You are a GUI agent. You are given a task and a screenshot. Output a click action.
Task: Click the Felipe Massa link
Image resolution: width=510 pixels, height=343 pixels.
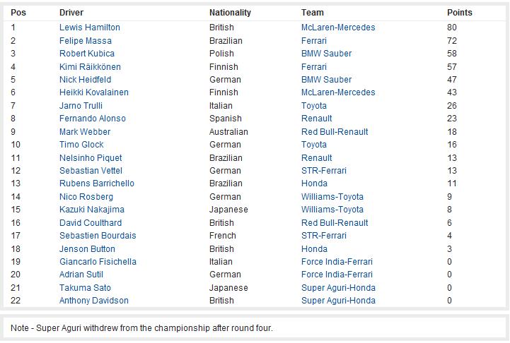pos(85,40)
